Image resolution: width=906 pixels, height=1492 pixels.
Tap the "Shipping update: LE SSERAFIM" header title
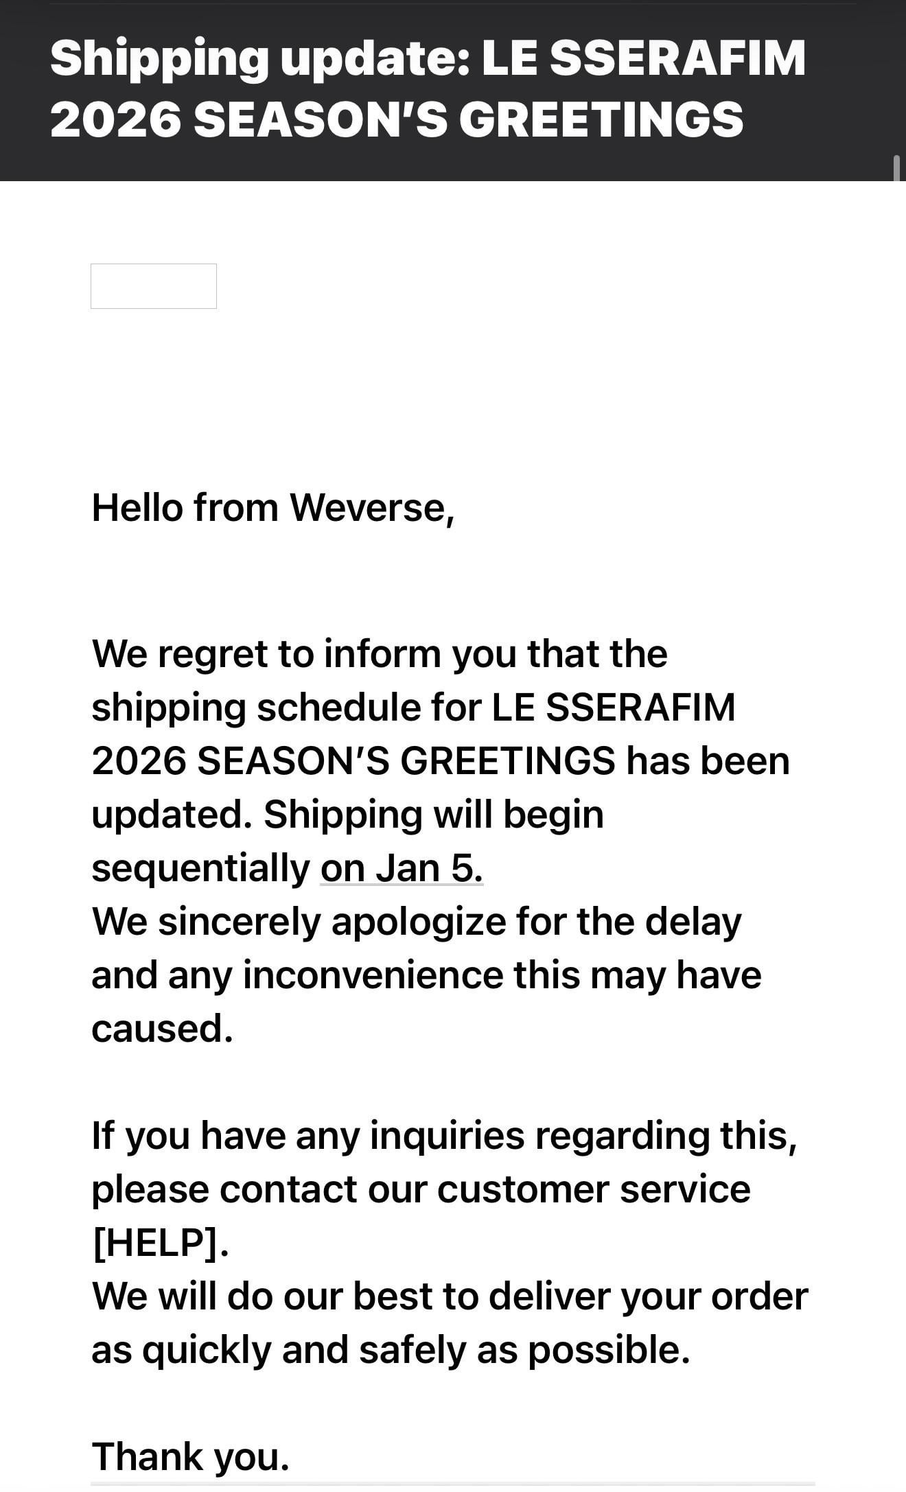(x=428, y=58)
